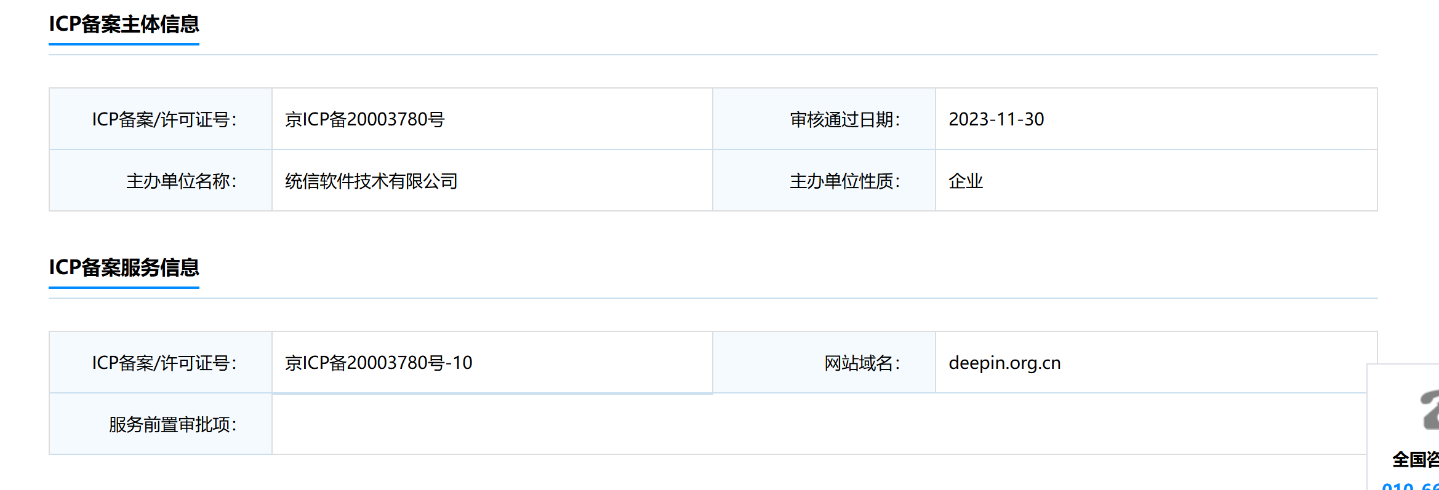The width and height of the screenshot is (1439, 490).
Task: Click the 网站域名 label cell
Action: (824, 362)
